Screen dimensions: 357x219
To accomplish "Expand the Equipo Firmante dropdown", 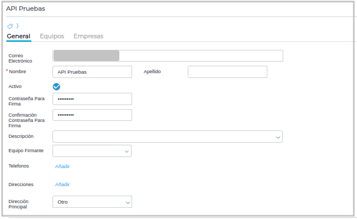I will coord(92,151).
